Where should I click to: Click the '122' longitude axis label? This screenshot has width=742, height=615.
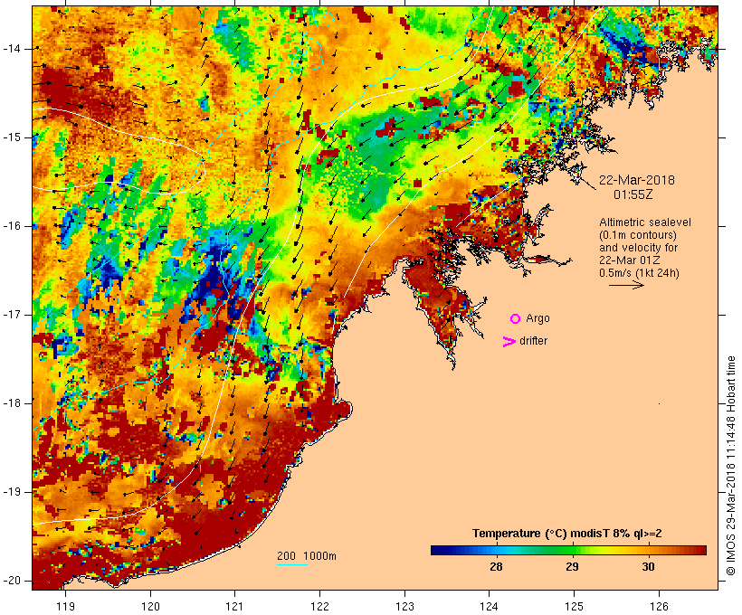[320, 606]
